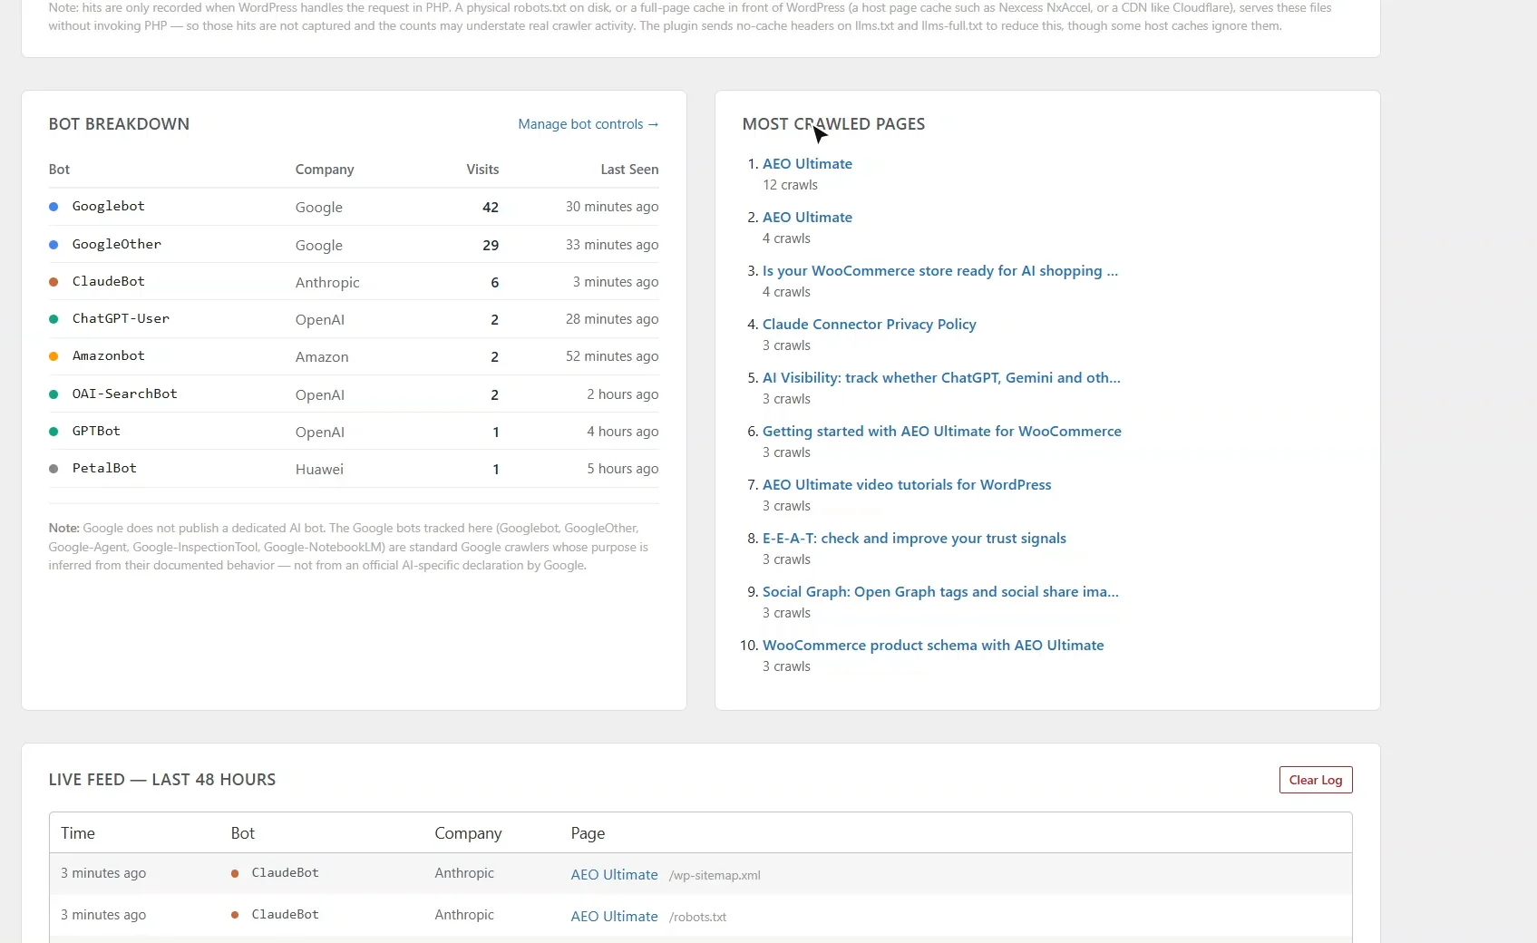Select the '52 minutes ago' last seen value

(612, 356)
